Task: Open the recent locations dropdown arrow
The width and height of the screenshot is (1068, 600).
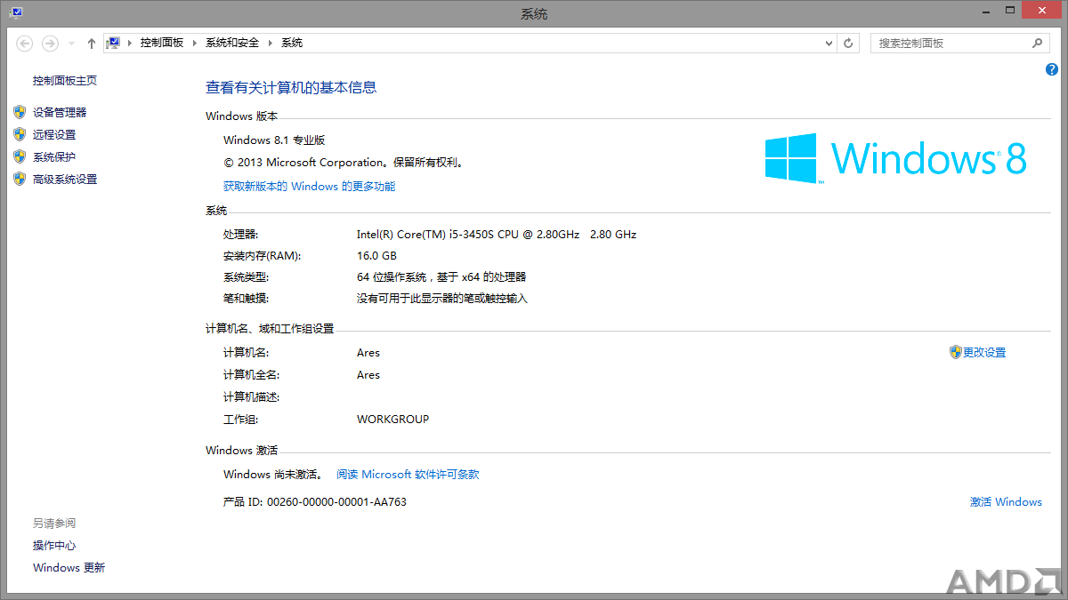Action: 71,43
